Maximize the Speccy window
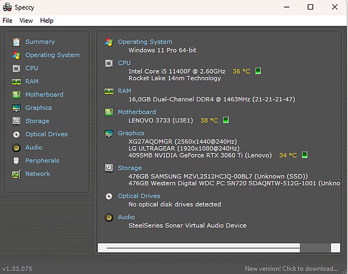 tap(310, 7)
